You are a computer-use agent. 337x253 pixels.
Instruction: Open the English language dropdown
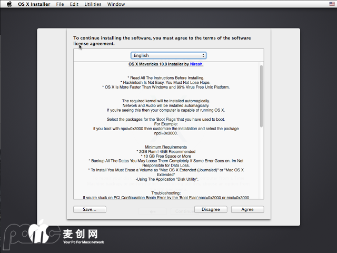pyautogui.click(x=168, y=55)
